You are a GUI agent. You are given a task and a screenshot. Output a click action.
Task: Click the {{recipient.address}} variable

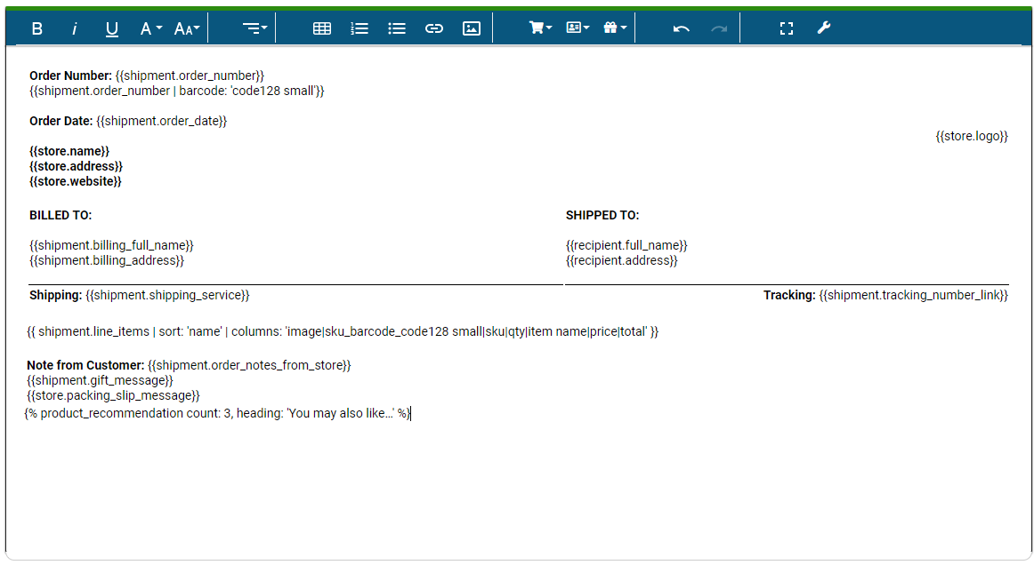tap(622, 261)
